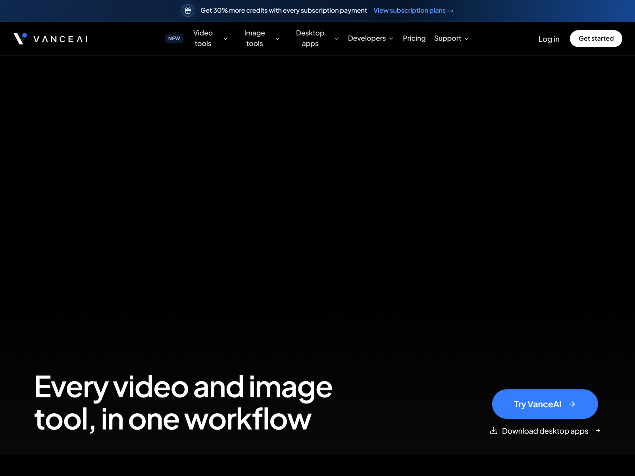635x476 pixels.
Task: Open View subscription plans link
Action: pyautogui.click(x=413, y=11)
